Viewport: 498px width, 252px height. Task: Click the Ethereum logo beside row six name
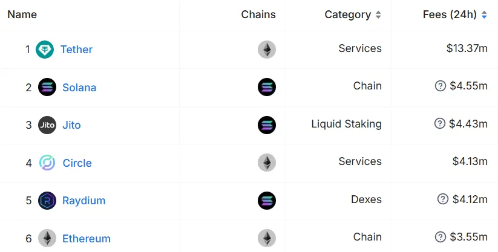tap(47, 238)
